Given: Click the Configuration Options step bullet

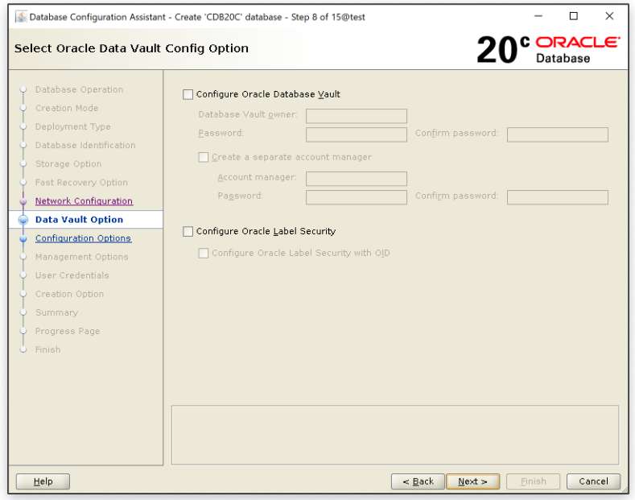Looking at the screenshot, I should (x=23, y=238).
